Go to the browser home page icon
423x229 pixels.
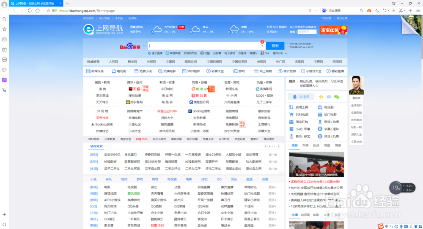point(38,11)
